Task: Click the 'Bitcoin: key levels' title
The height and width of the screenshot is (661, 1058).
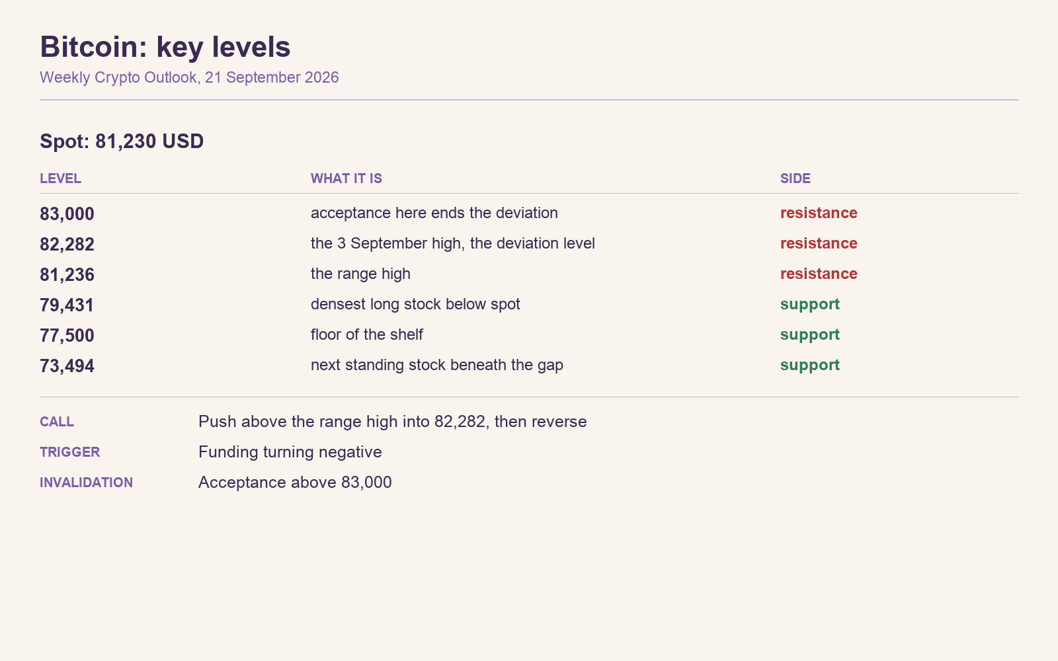Action: click(x=165, y=48)
